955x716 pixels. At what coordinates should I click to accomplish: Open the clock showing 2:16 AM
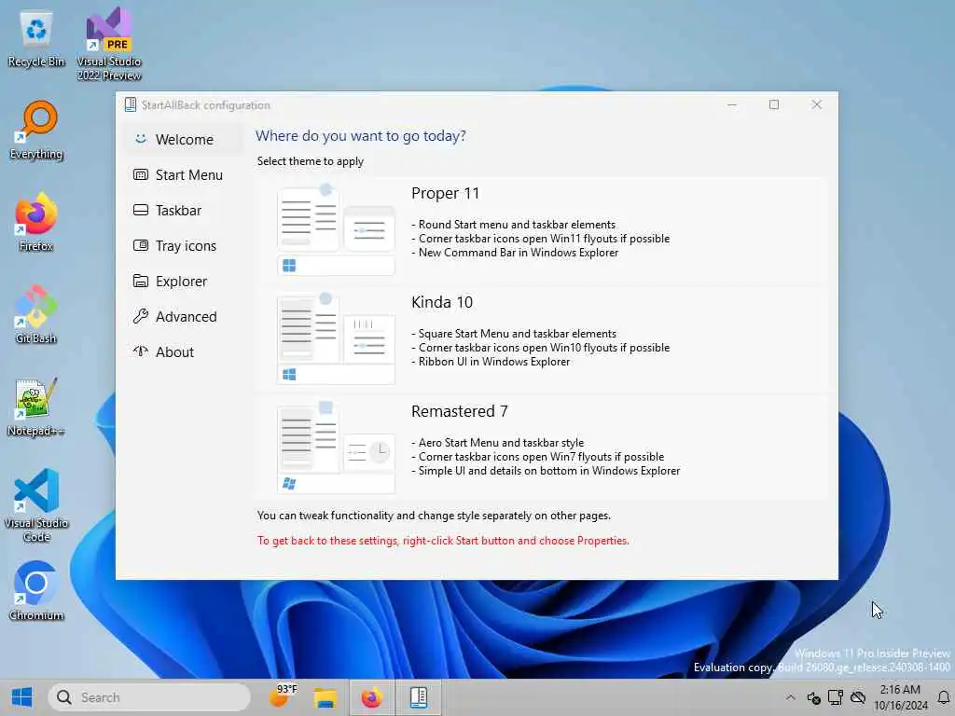tap(900, 697)
